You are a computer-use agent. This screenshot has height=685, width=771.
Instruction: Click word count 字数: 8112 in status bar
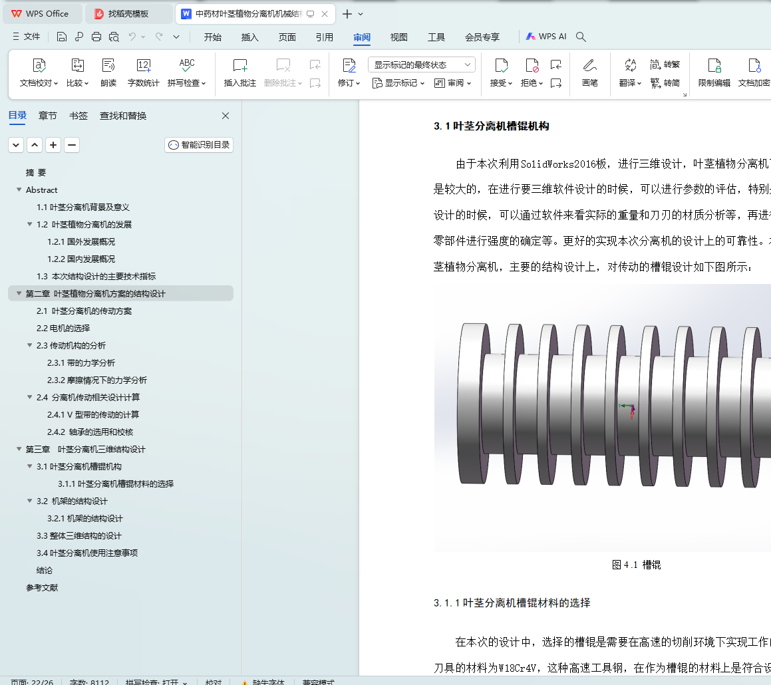(x=90, y=682)
